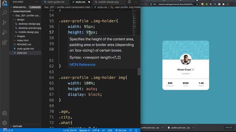Open second download item chevron menu
The width and height of the screenshot is (236, 132).
coord(193,128)
